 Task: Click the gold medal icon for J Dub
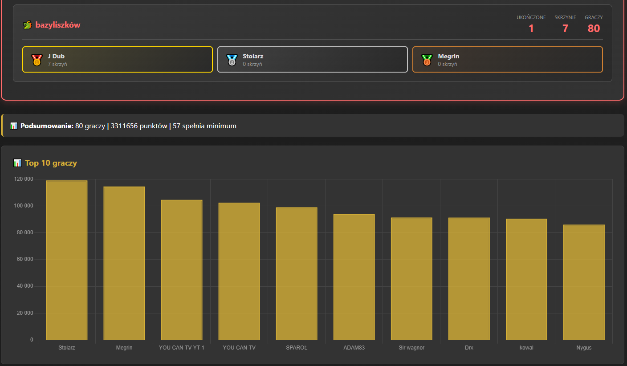click(37, 60)
